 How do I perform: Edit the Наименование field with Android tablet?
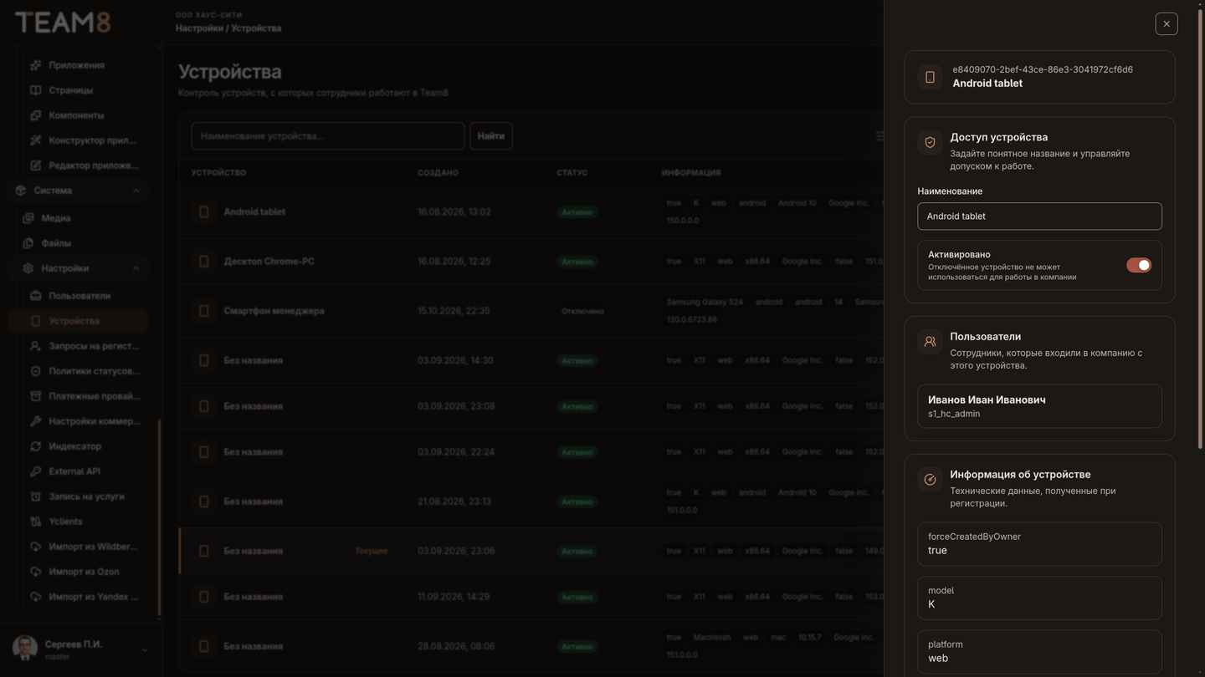point(1039,216)
